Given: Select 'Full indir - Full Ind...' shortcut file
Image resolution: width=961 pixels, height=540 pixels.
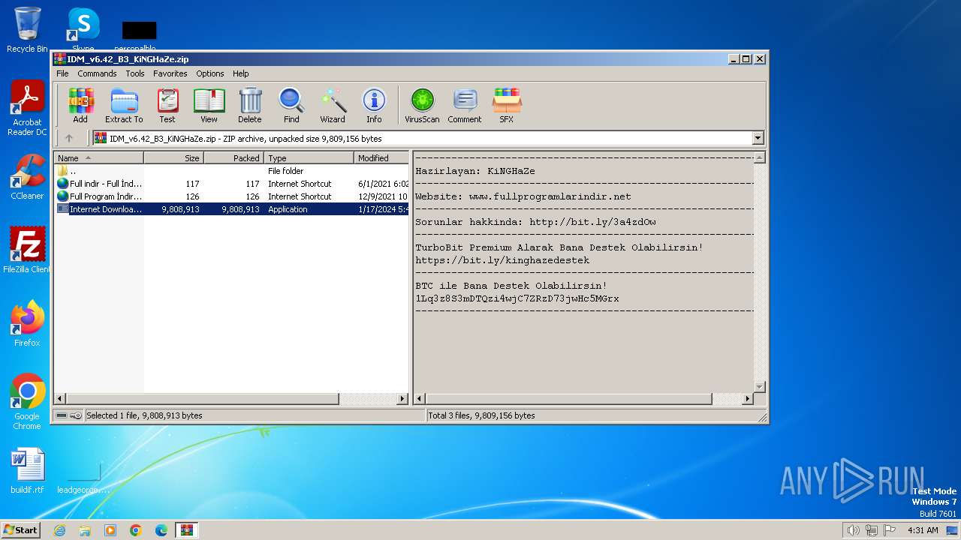Looking at the screenshot, I should click(232, 184).
